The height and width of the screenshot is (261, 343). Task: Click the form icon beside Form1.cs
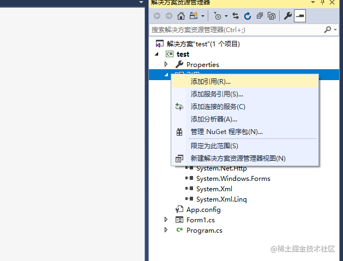coord(179,220)
